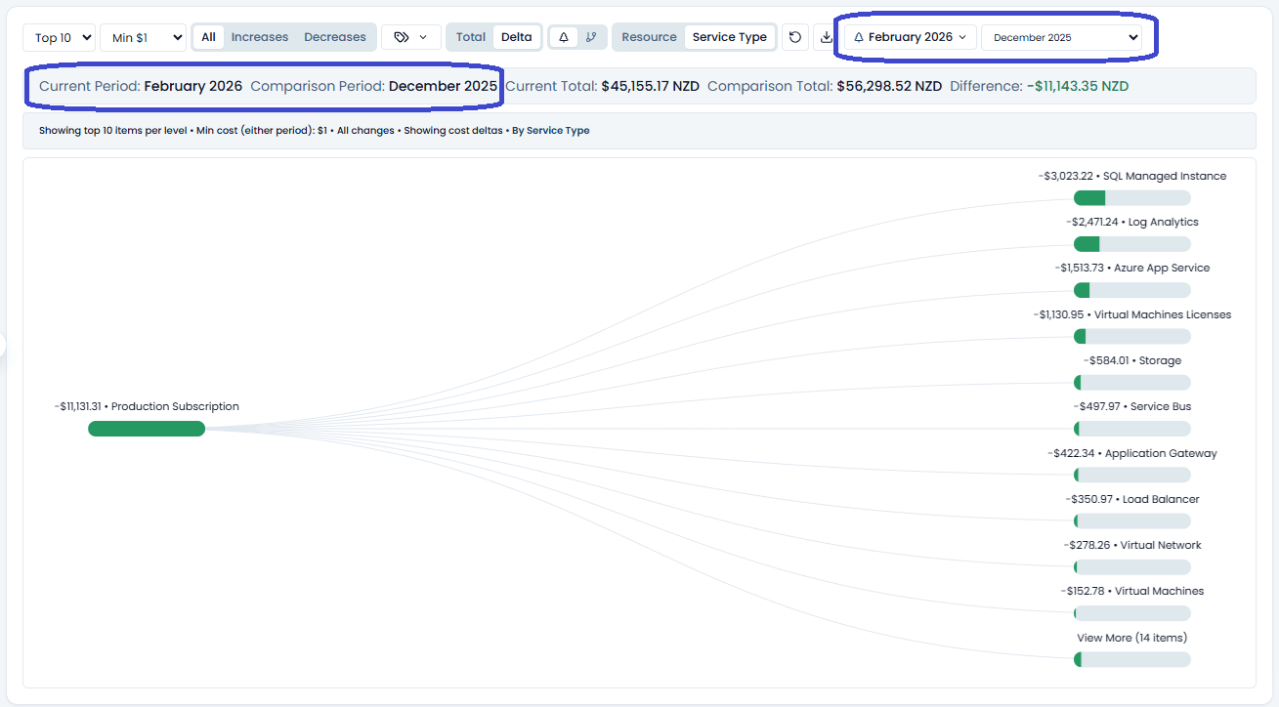This screenshot has height=707, width=1279.
Task: Select the branch icon view toggle
Action: pos(591,37)
